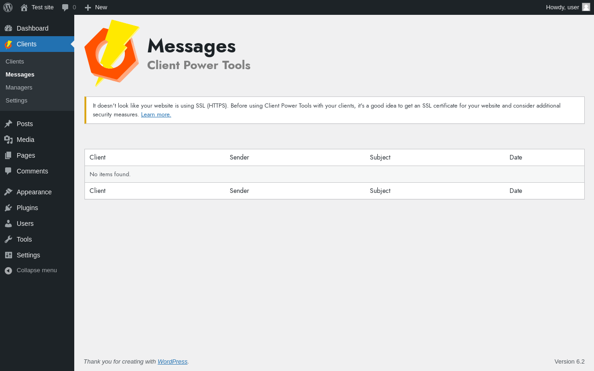Open the user avatar in admin bar
This screenshot has width=594, height=371.
[586, 7]
